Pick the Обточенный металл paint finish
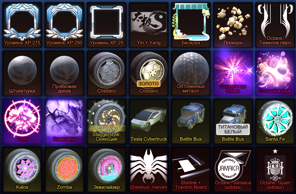The height and width of the screenshot is (194, 296). (x=191, y=73)
